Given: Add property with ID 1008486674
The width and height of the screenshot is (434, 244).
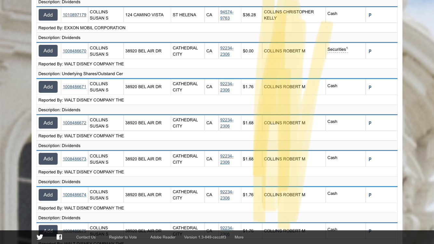Looking at the screenshot, I should coord(48,195).
